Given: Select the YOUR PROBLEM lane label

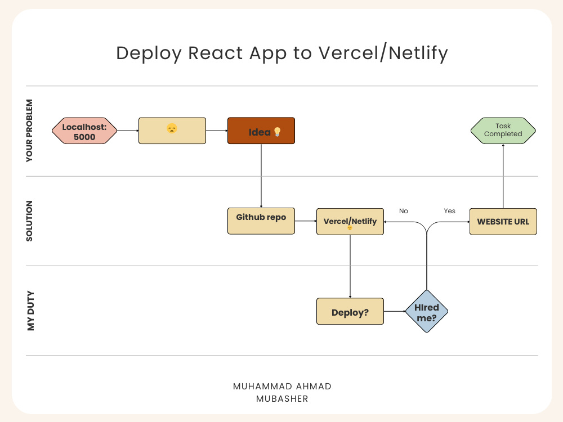Looking at the screenshot, I should [29, 131].
